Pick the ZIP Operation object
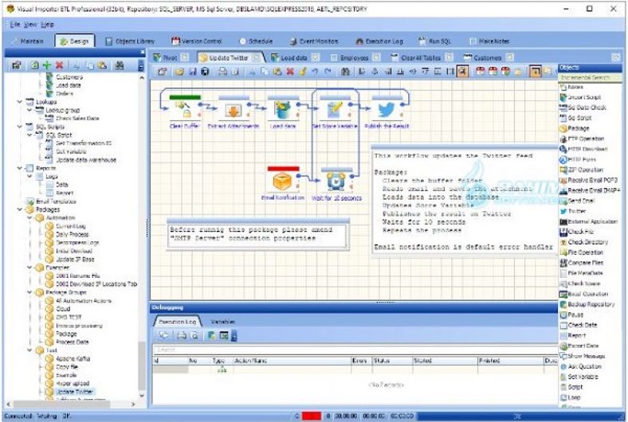Screen dimensions: 628x422 [x=581, y=170]
